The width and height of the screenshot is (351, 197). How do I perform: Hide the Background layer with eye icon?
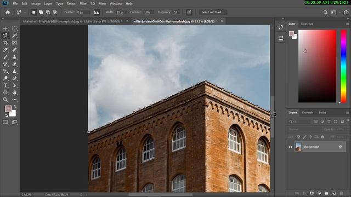pyautogui.click(x=290, y=147)
